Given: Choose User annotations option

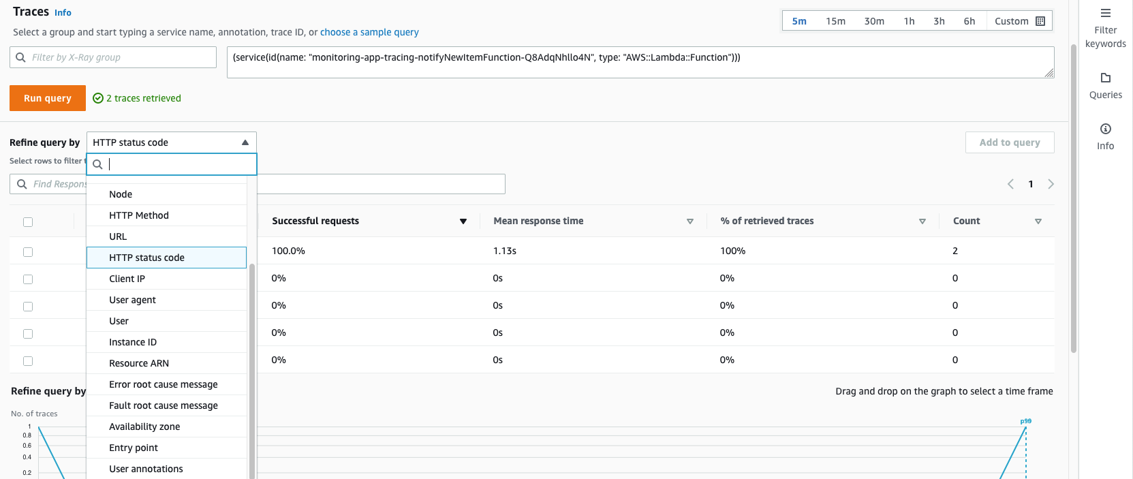Looking at the screenshot, I should pyautogui.click(x=166, y=469).
